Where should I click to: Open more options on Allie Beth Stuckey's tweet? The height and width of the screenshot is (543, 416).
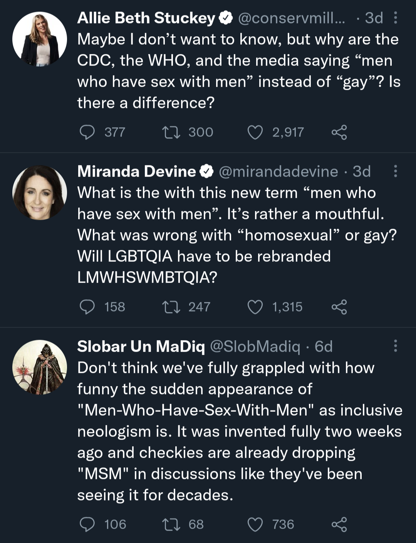tap(395, 18)
